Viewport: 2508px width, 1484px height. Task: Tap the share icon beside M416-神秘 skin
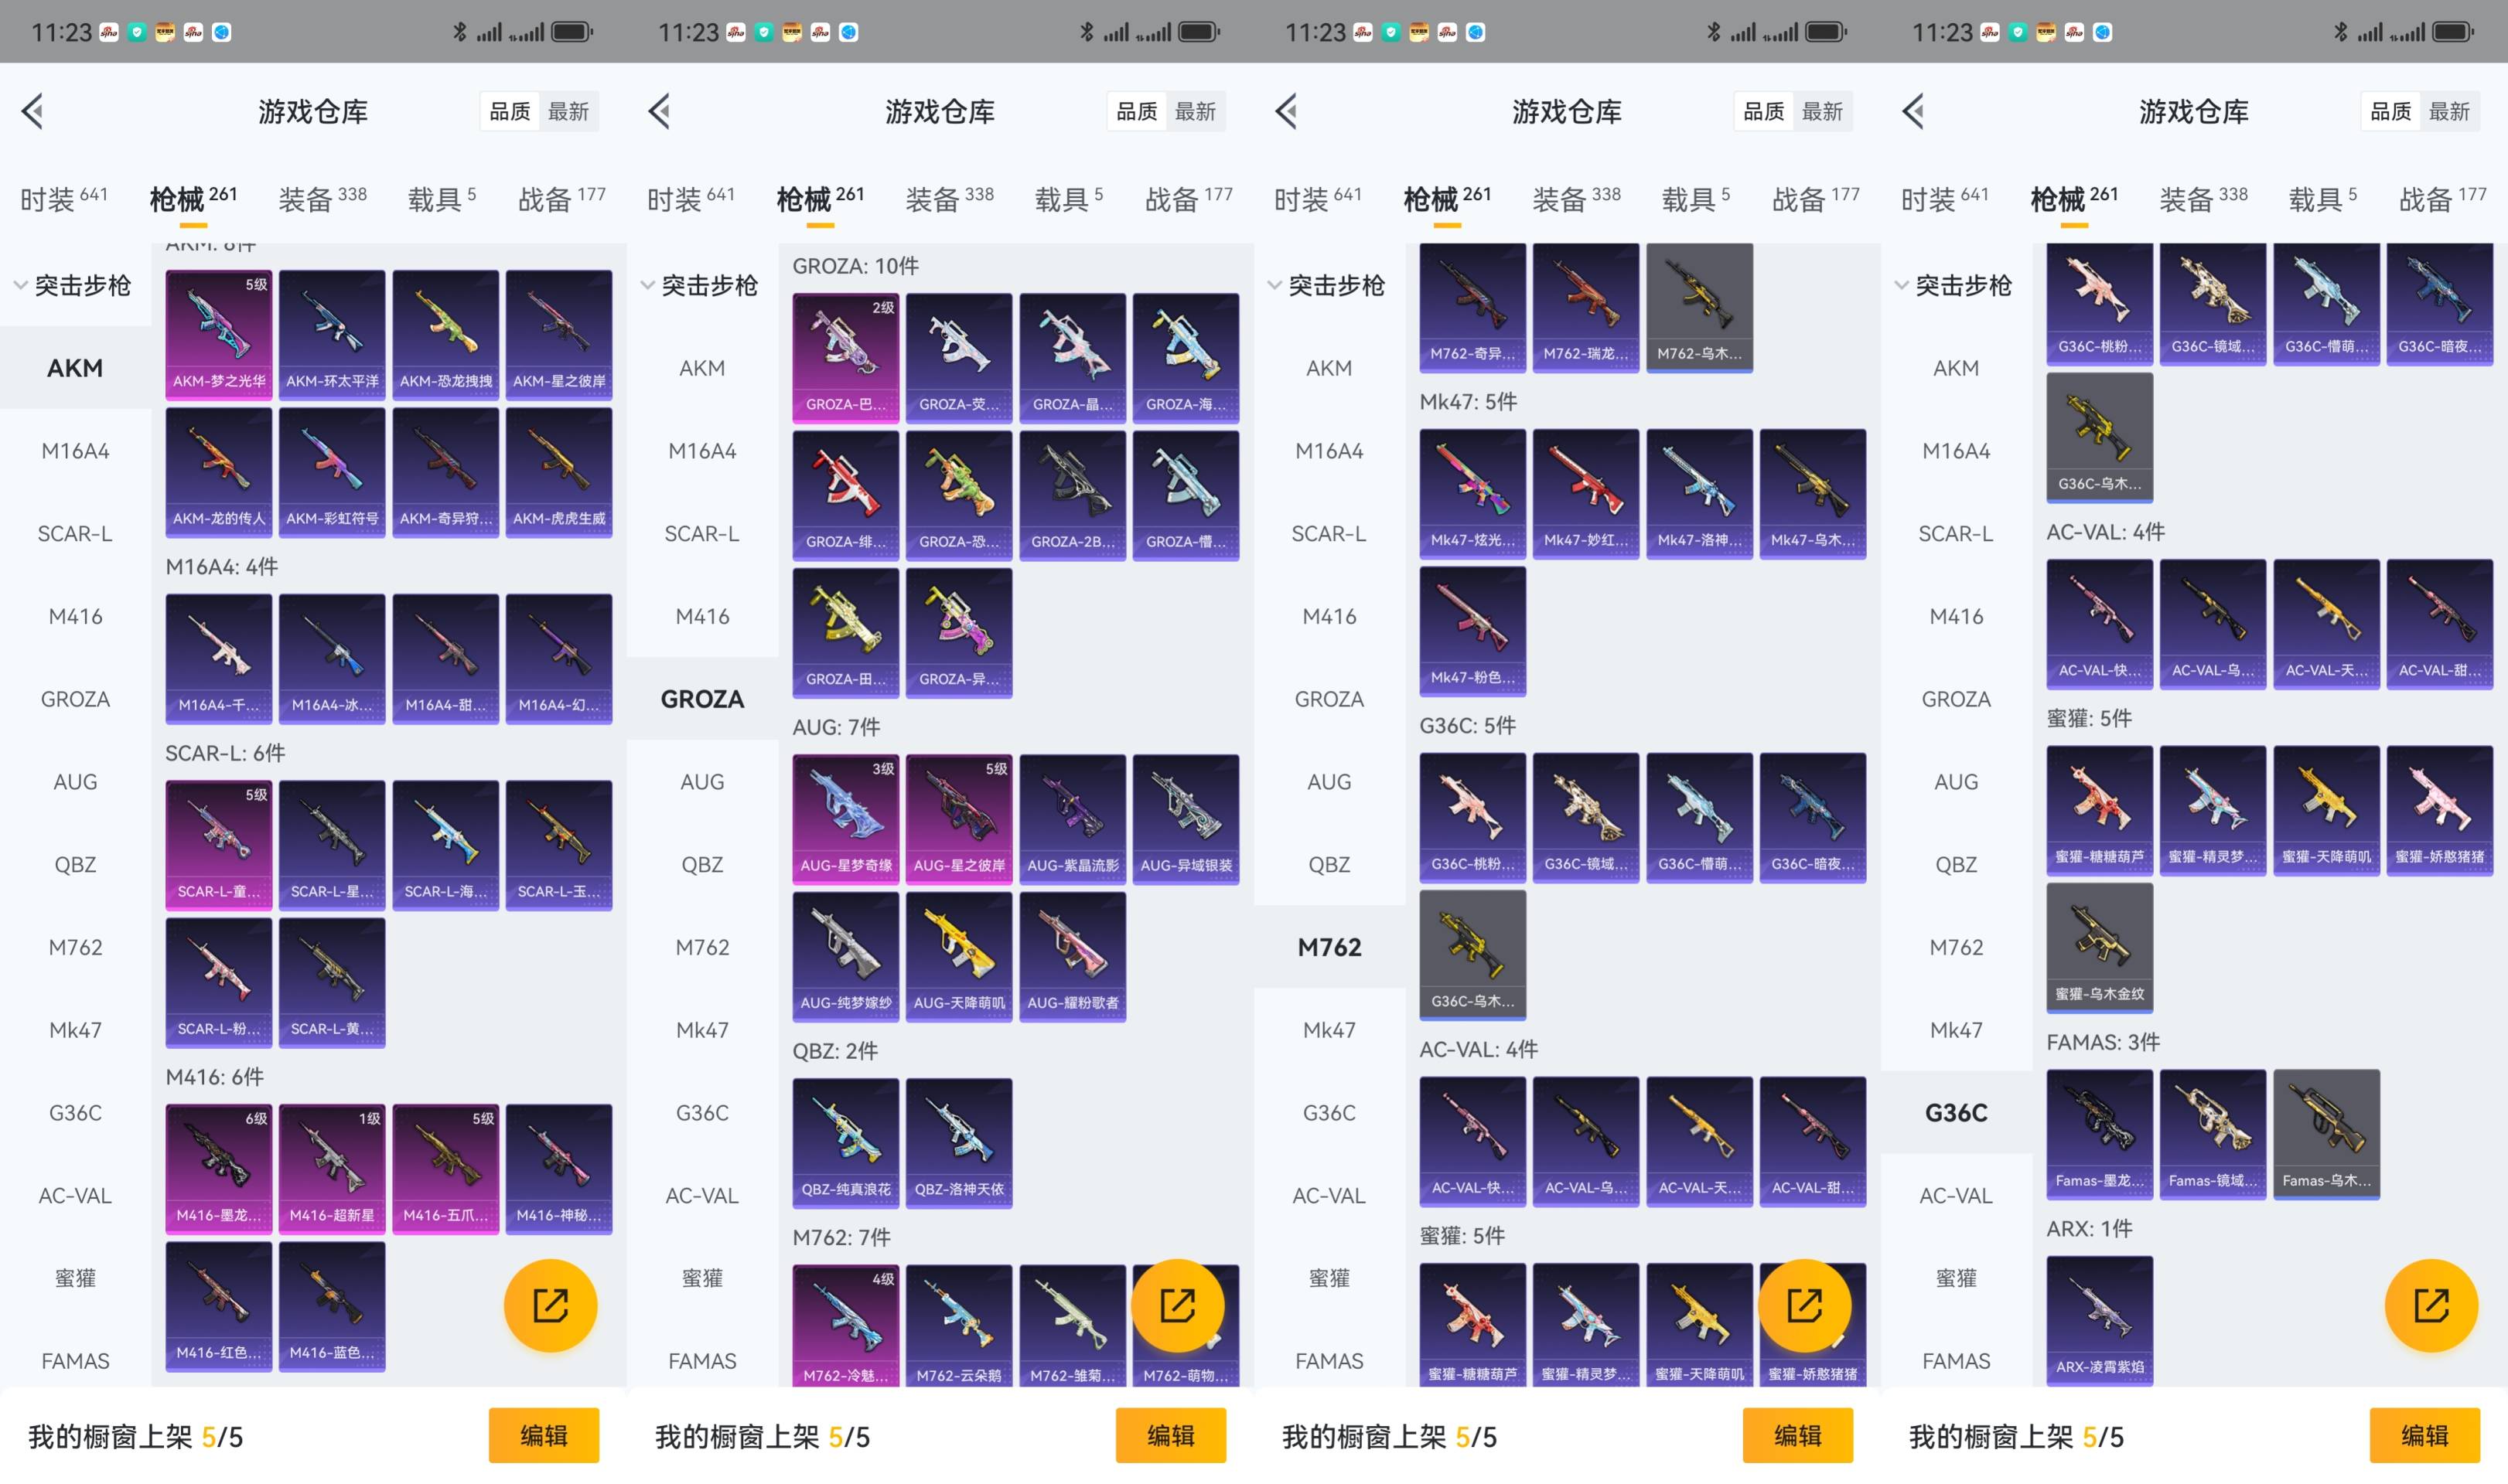click(550, 1305)
